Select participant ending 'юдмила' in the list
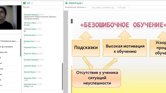The width and height of the screenshot is (166, 93). pyautogui.click(x=3, y=52)
